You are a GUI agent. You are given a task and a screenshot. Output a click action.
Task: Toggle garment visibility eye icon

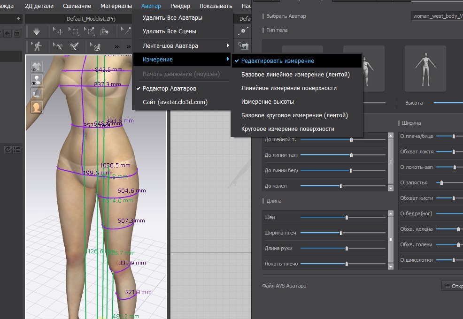point(37,66)
